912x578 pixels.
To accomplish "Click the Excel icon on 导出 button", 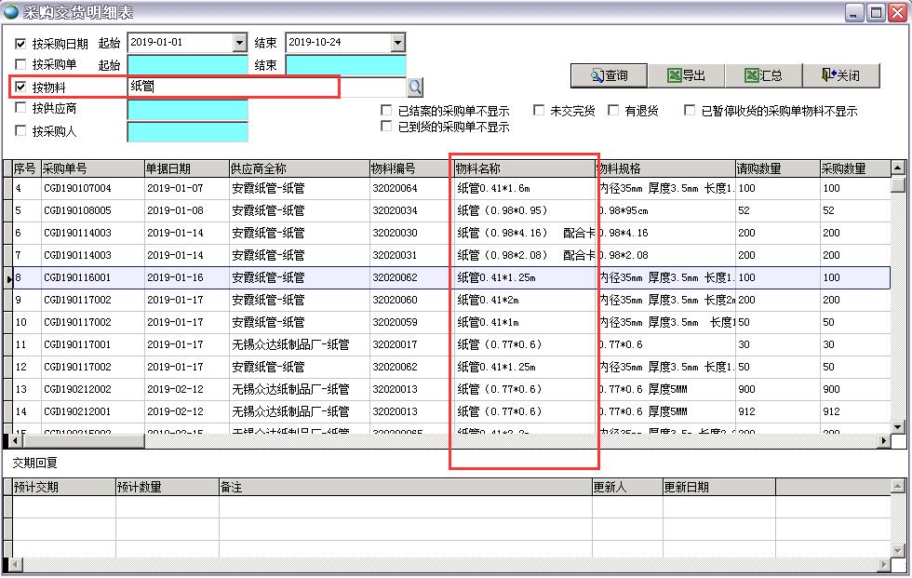I will tap(675, 76).
